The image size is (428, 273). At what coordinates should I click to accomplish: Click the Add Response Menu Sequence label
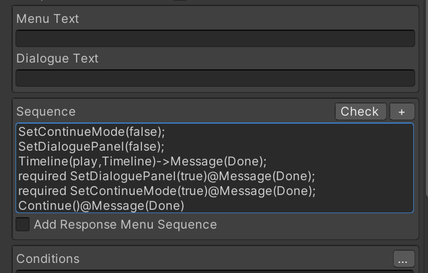coord(125,225)
